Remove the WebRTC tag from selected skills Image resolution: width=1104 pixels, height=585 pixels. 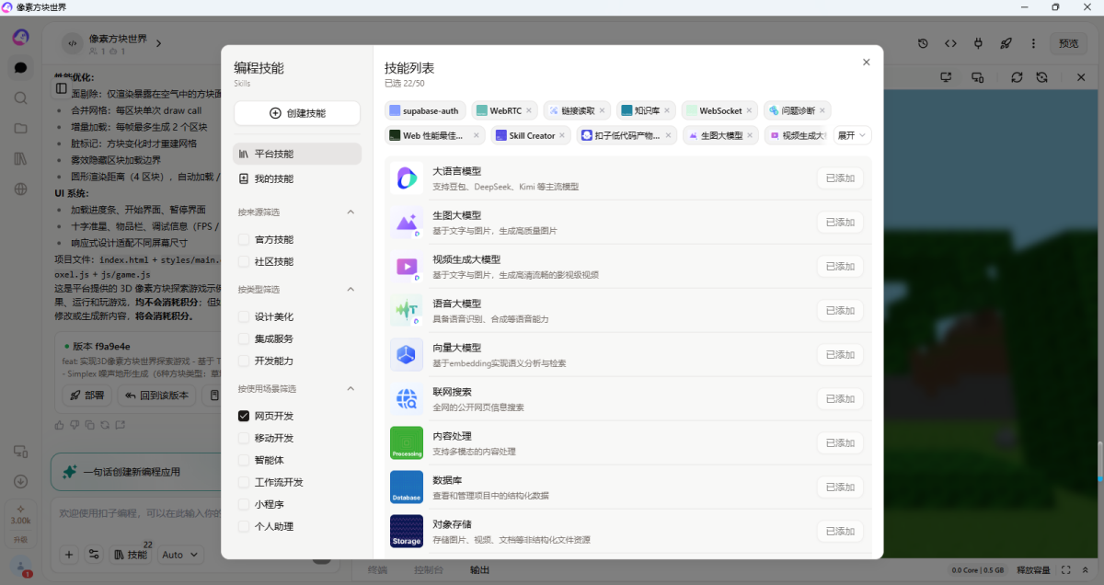(531, 110)
